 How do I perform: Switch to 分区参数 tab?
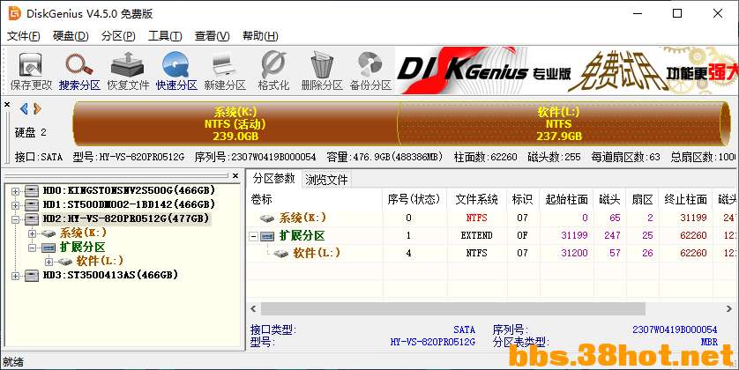click(x=274, y=179)
